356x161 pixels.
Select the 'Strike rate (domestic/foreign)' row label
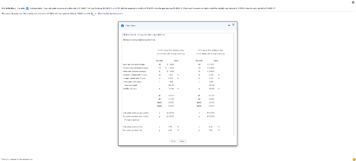134,71
